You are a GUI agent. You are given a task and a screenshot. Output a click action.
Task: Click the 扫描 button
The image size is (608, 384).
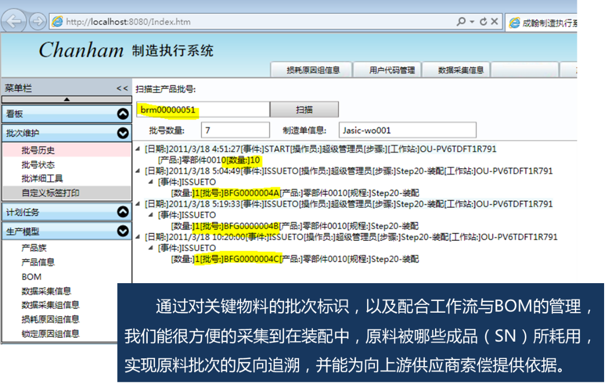(x=305, y=109)
